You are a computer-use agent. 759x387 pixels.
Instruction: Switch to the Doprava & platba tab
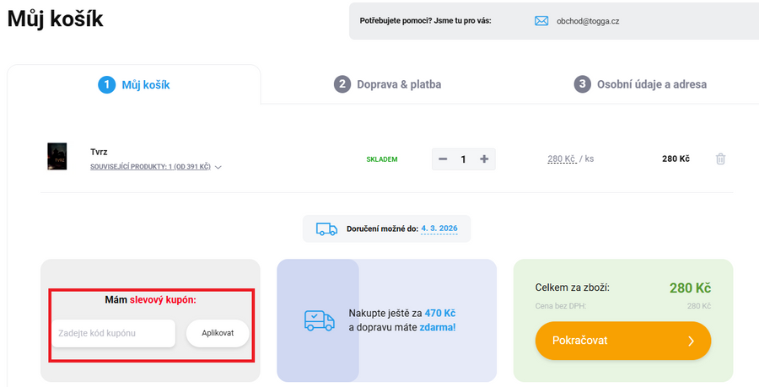[388, 84]
